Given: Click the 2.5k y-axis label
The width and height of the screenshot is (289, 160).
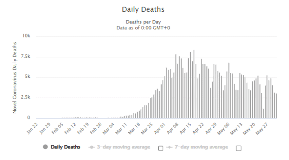Looking at the screenshot, I should (26, 97).
